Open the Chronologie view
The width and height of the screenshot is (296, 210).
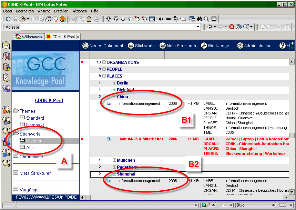coord(31,157)
